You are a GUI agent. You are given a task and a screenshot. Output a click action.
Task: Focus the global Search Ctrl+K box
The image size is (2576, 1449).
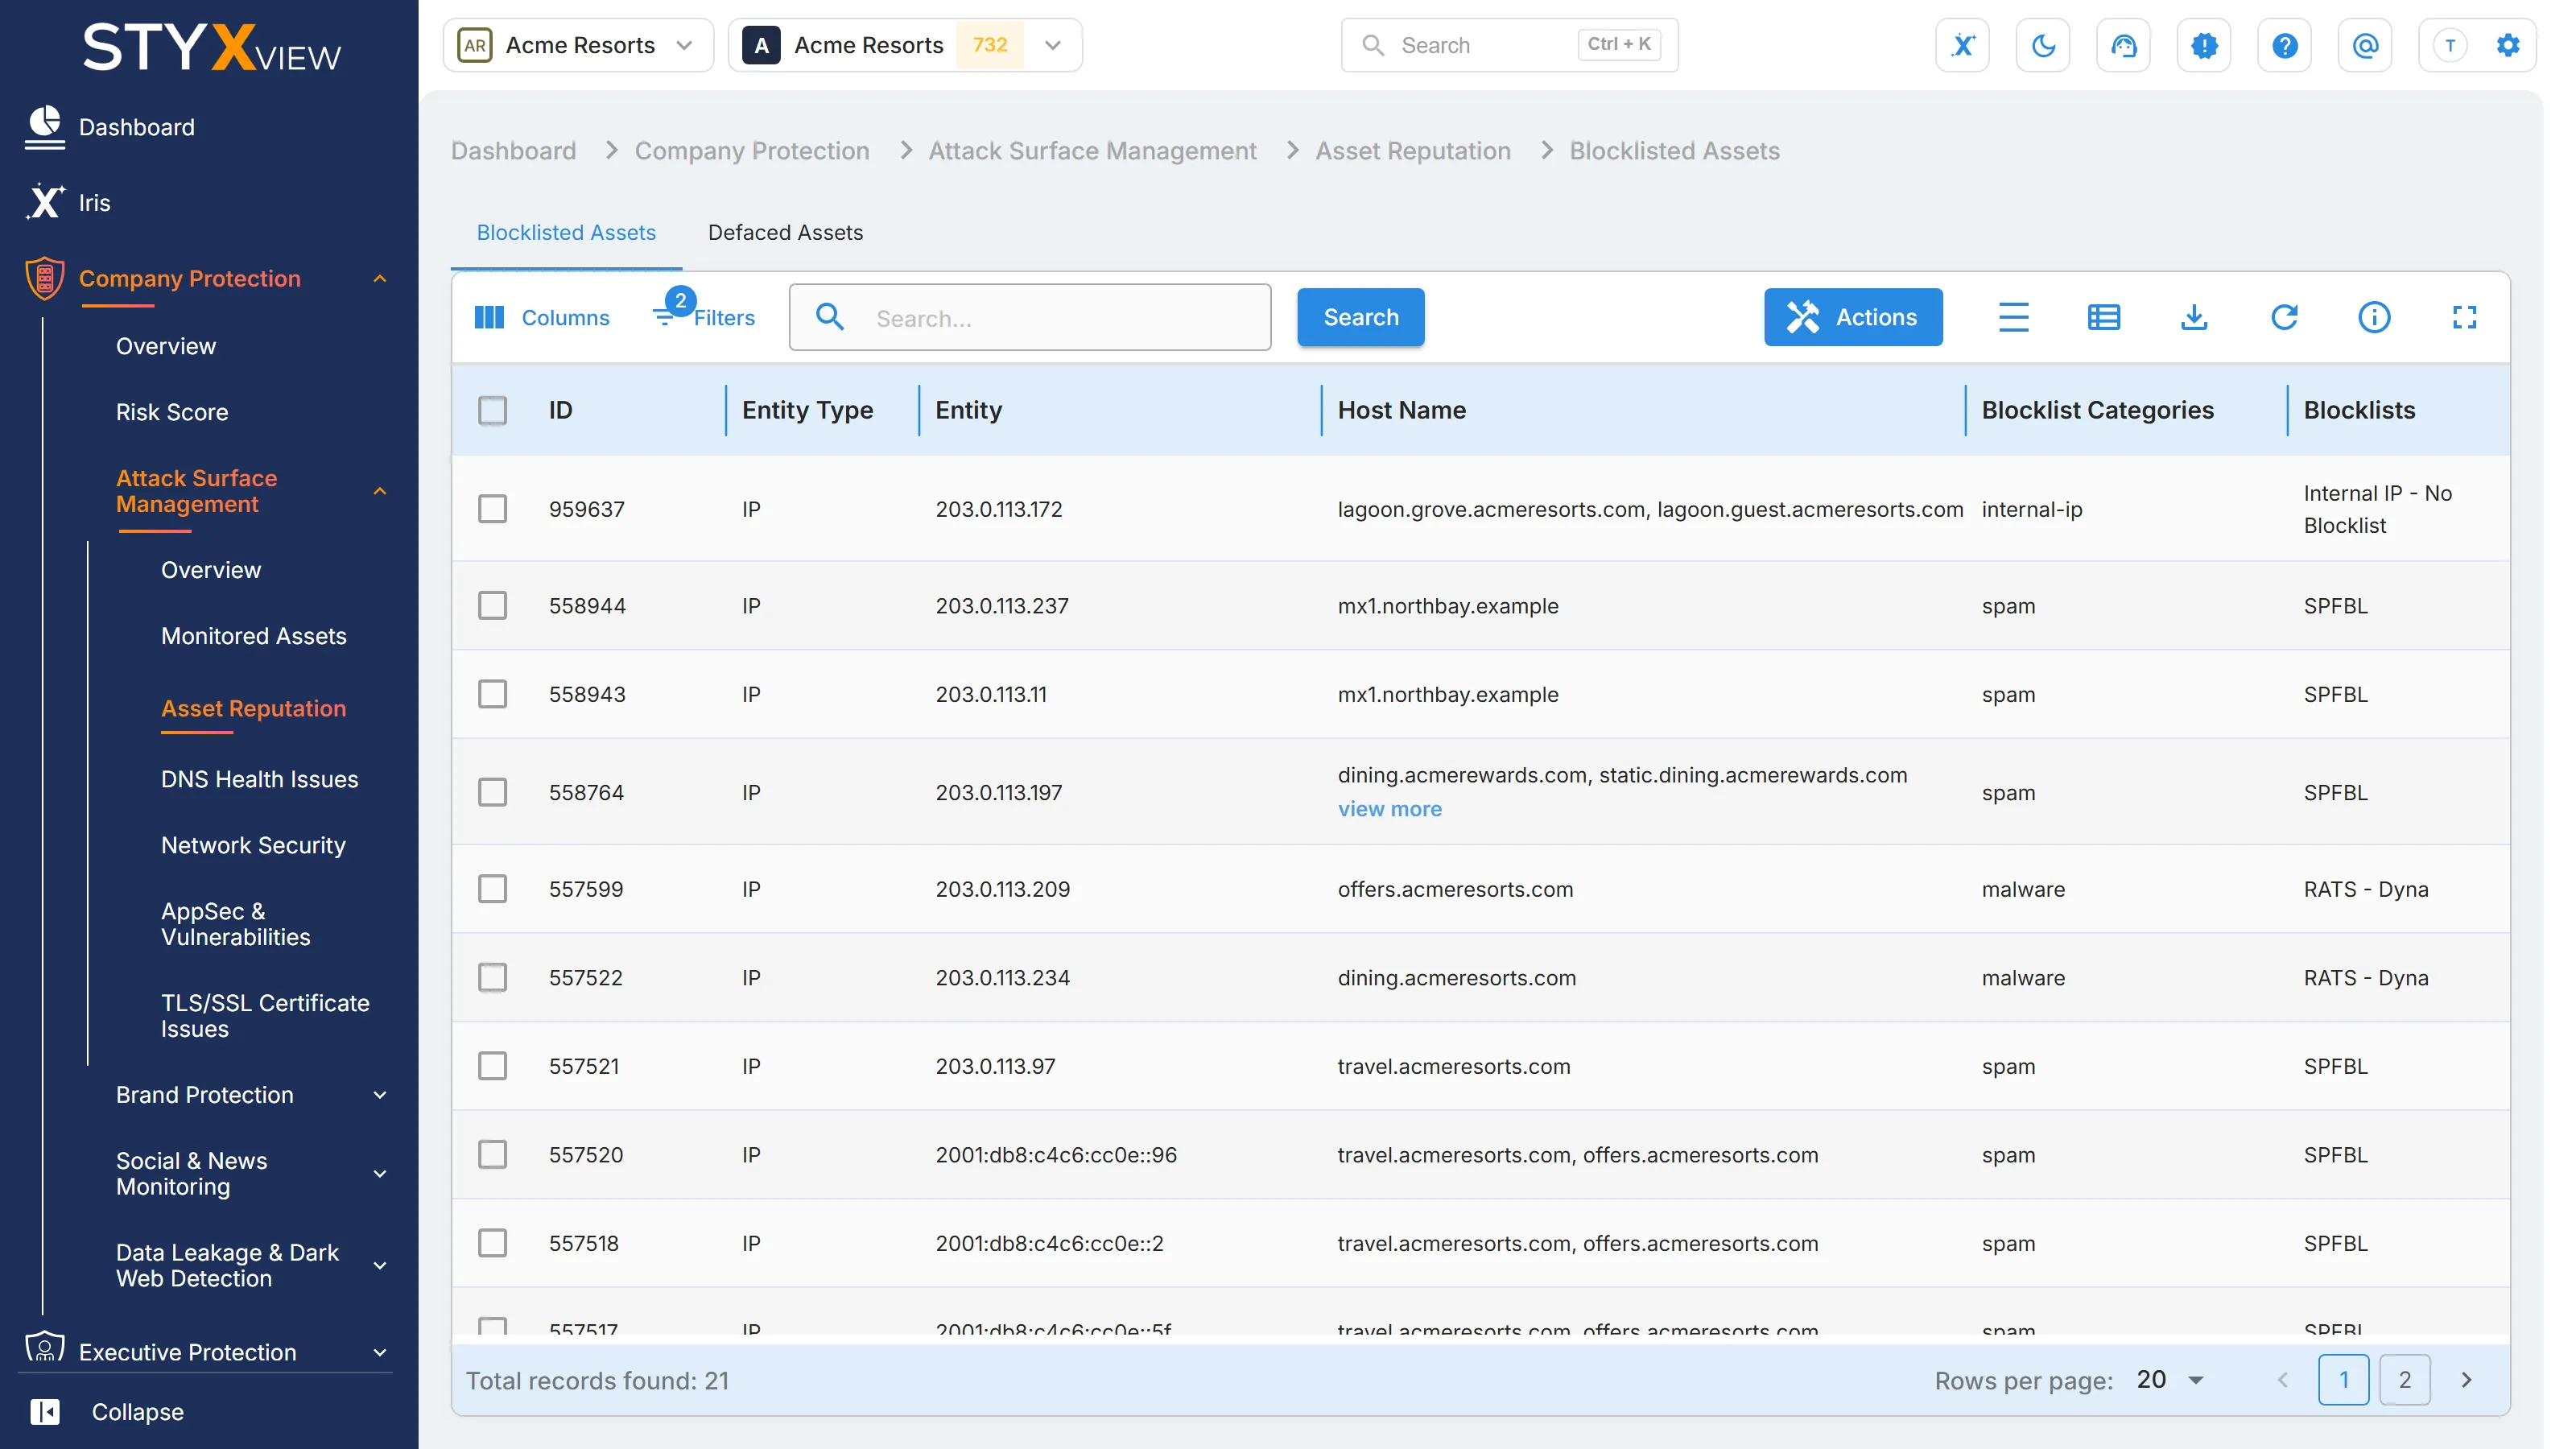[1509, 45]
